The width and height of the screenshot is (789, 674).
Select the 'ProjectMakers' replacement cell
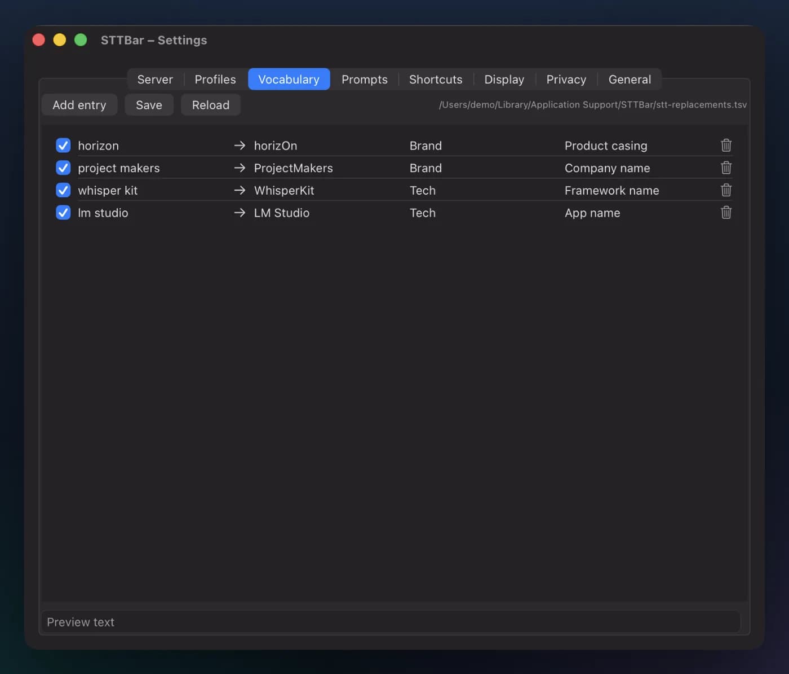pyautogui.click(x=294, y=168)
